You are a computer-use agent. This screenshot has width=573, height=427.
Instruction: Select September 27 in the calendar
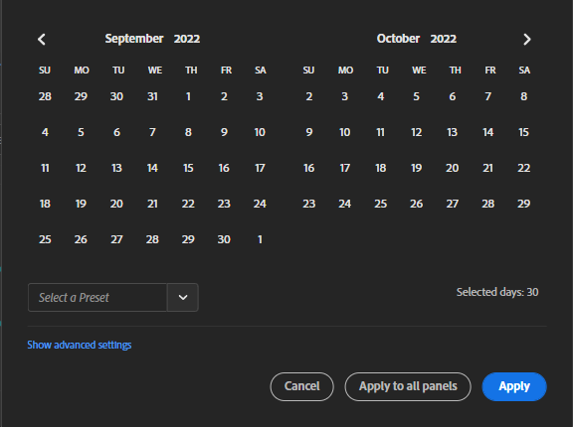[116, 239]
